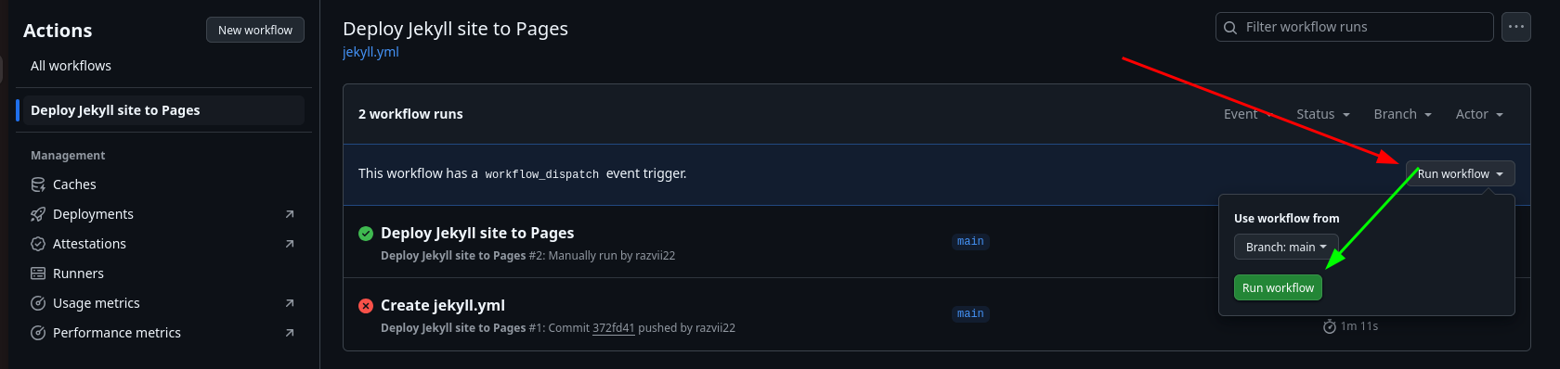Open the Branch filter dropdown
The height and width of the screenshot is (369, 1560).
coord(1402,114)
